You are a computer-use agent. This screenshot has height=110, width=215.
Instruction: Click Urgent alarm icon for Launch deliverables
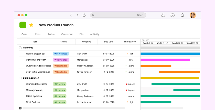126,84
